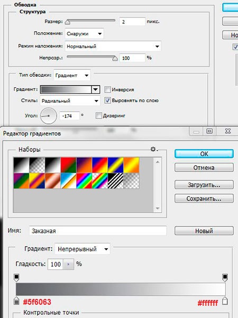
Task: Select the fully transparent checkerboard preset
Action: click(x=131, y=181)
